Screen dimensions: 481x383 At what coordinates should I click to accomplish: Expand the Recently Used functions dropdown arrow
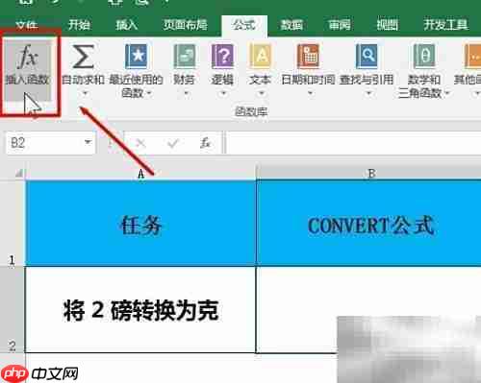point(149,93)
